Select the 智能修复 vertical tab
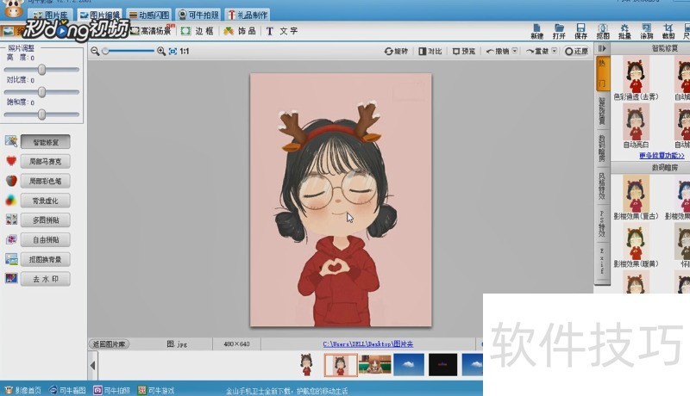The height and width of the screenshot is (396, 690). 602,111
